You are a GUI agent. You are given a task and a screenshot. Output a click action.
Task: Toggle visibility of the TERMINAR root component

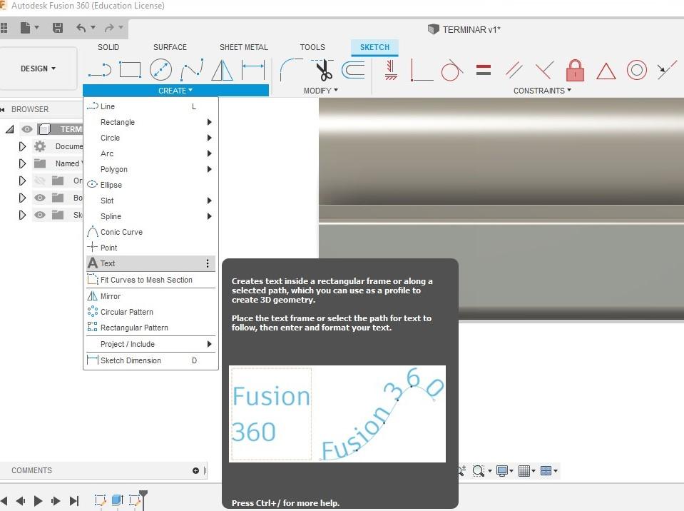coord(27,129)
